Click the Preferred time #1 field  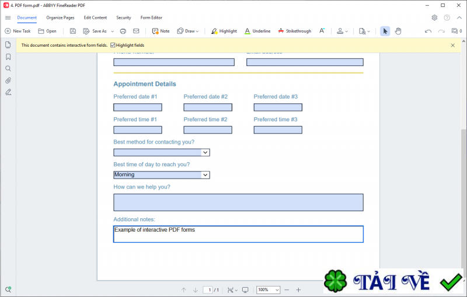point(138,130)
